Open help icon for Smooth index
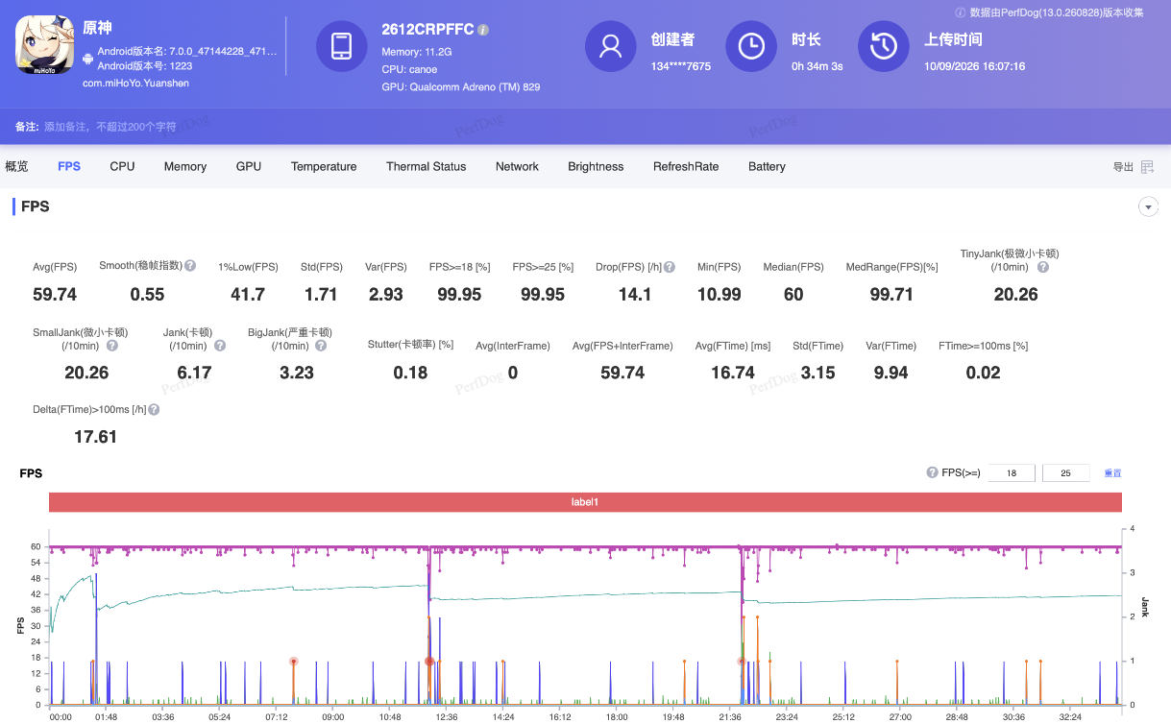 tap(190, 266)
